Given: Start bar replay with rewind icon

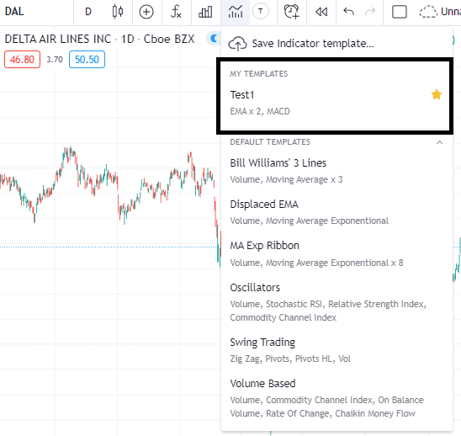Looking at the screenshot, I should click(x=321, y=12).
